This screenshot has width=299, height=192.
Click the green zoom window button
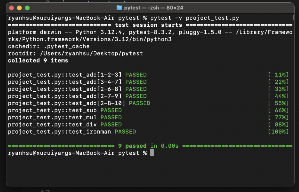27,8
